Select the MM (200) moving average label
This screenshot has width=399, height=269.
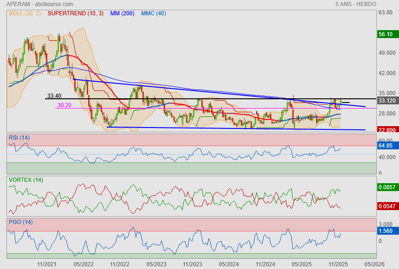click(122, 13)
